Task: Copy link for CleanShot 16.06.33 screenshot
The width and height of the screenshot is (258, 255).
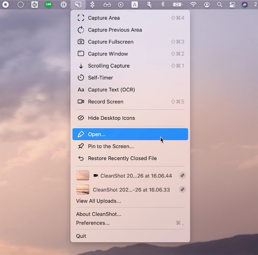Action: pos(182,189)
